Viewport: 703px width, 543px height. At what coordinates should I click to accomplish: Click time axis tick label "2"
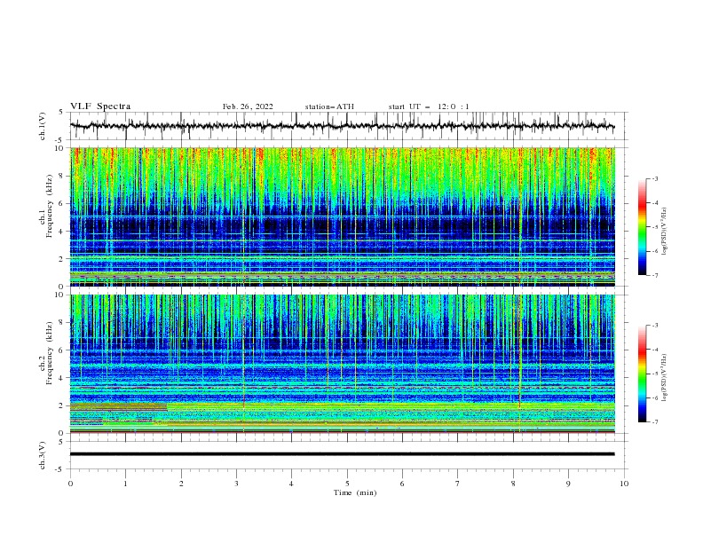point(181,484)
